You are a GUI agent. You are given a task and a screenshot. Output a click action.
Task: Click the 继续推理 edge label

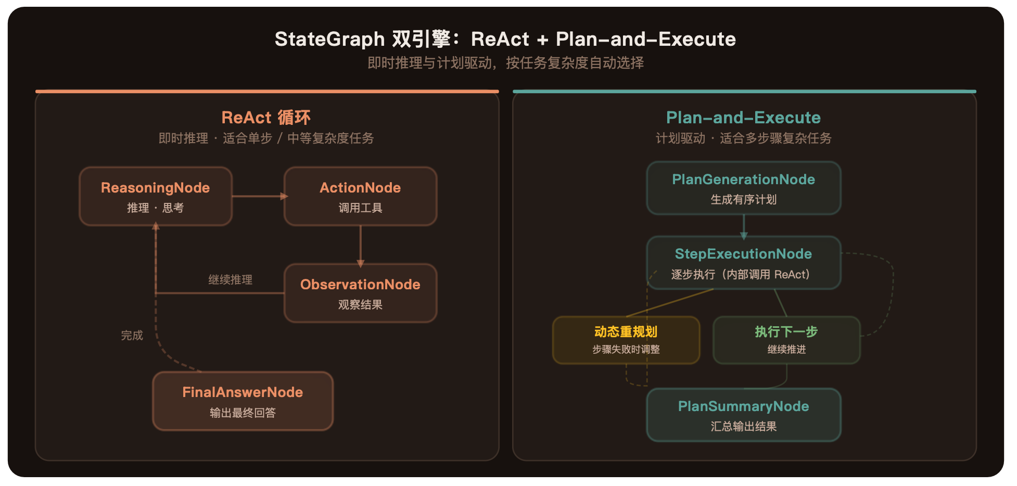[x=229, y=279]
